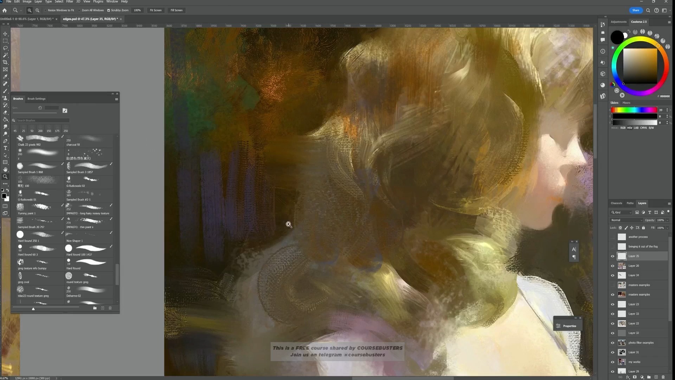Open Coolorus panel options menu
Image resolution: width=675 pixels, height=380 pixels.
(x=669, y=22)
